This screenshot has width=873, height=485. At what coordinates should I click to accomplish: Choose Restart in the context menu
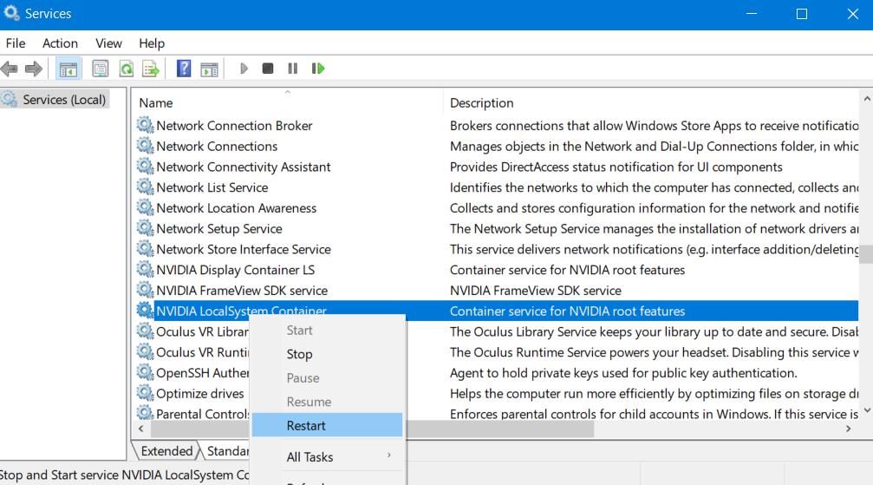click(327, 425)
